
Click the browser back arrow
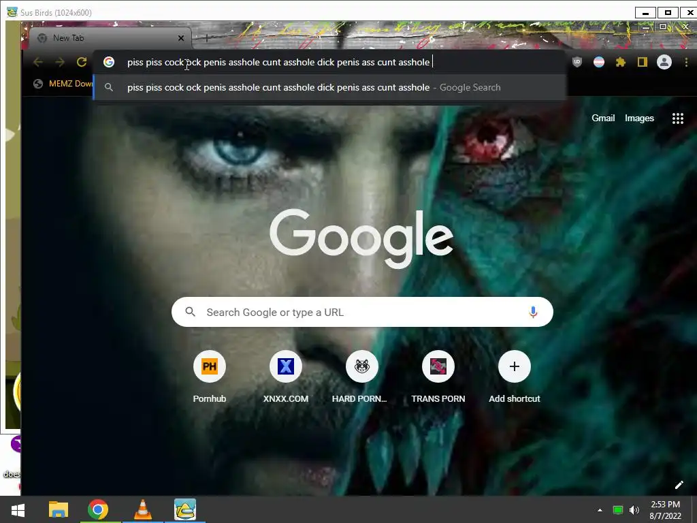click(x=38, y=62)
